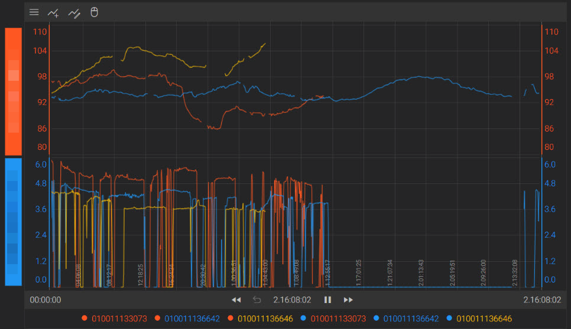Screen dimensions: 571x329
Task: Click the 1.21:07:34 time marker
Action: click(x=390, y=273)
